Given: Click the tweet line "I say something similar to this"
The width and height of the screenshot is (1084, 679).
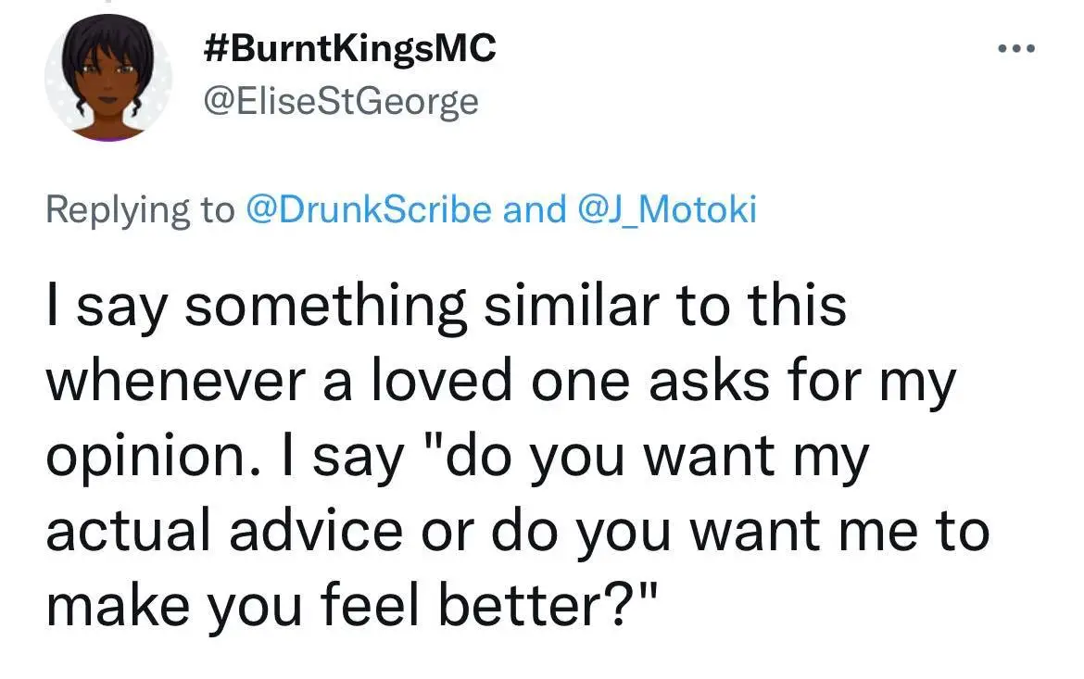Looking at the screenshot, I should (447, 308).
